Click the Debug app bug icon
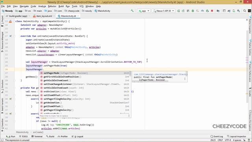This screenshot has height=142, width=252. pos(193,11)
